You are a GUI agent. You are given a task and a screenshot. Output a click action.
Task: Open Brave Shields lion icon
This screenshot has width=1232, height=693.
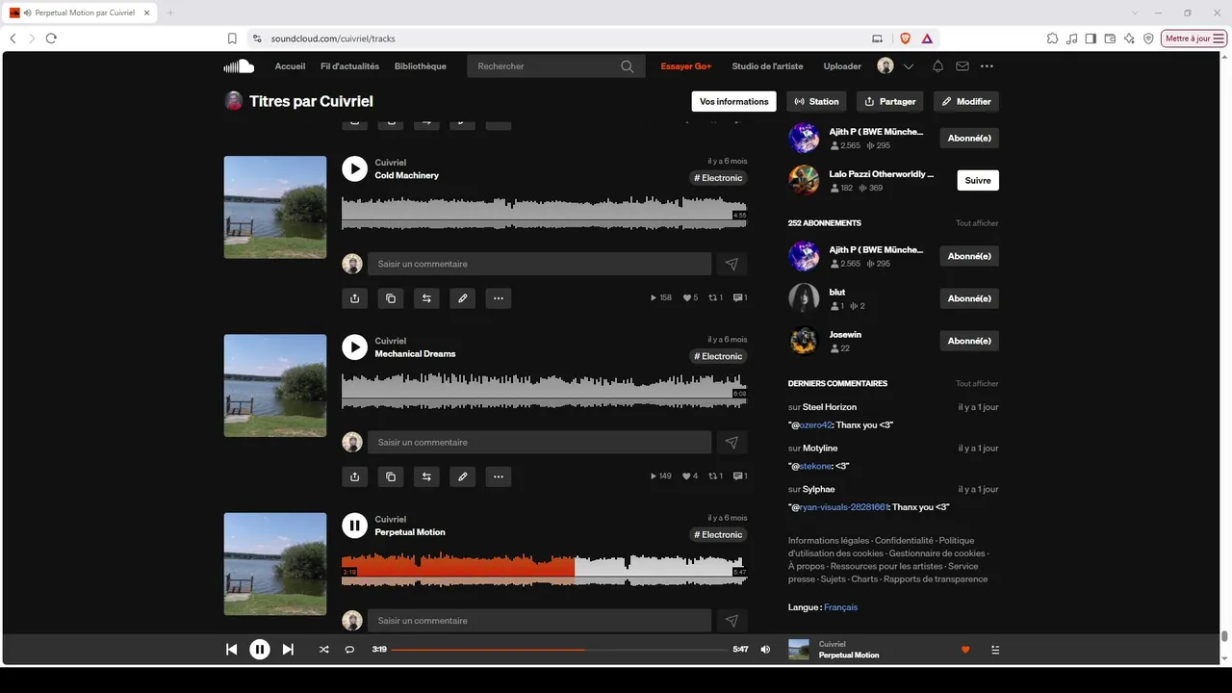point(905,38)
